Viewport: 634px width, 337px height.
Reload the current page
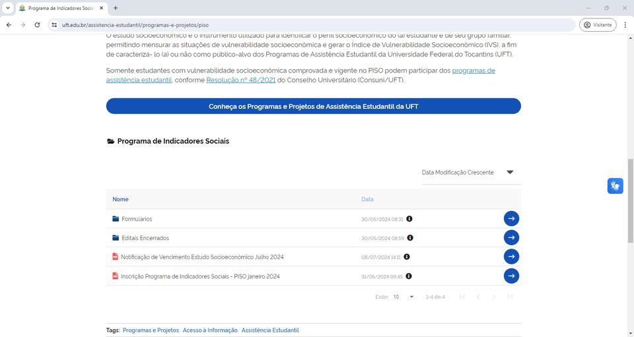(x=37, y=25)
